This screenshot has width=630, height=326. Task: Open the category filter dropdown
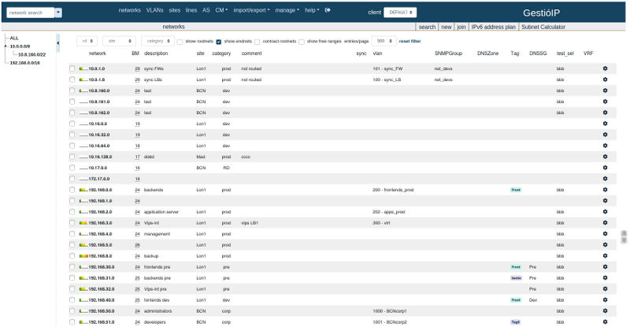click(160, 40)
